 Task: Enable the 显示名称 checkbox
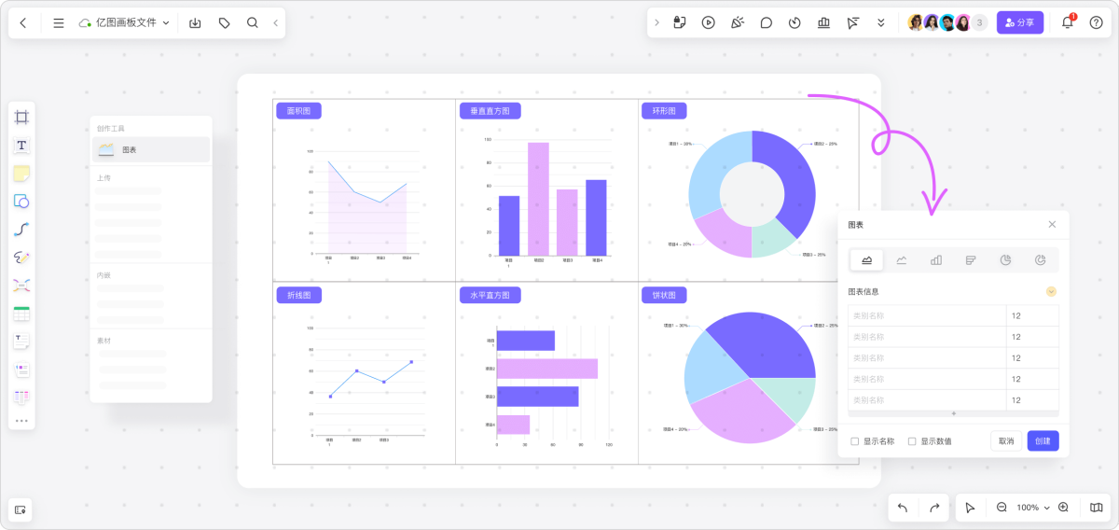(855, 441)
